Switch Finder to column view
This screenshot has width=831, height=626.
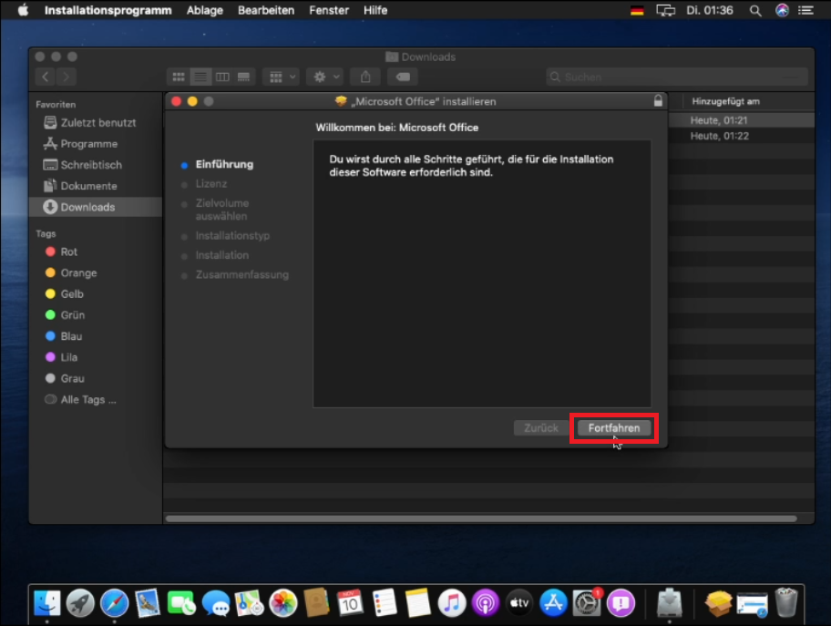(x=221, y=77)
